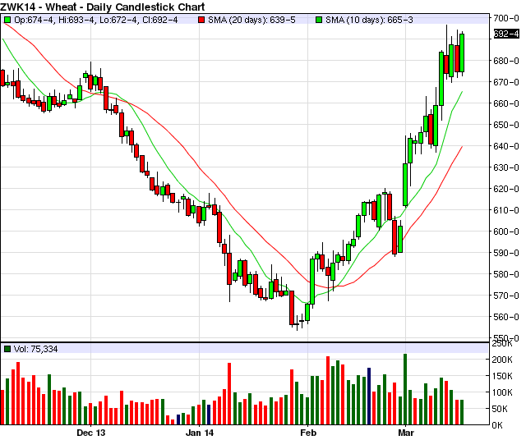The image size is (526, 440).
Task: Click the 590-0 price axis label
Action: [x=506, y=253]
